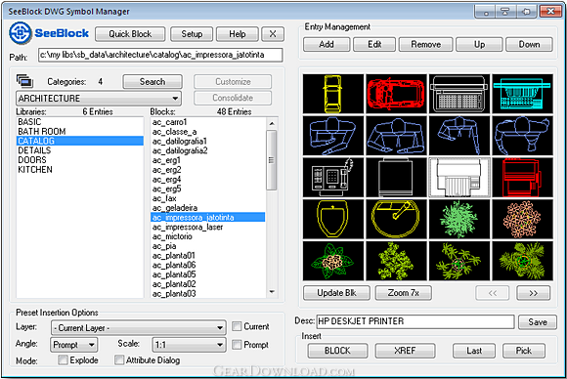
Task: Select the DOORS library
Action: click(79, 159)
